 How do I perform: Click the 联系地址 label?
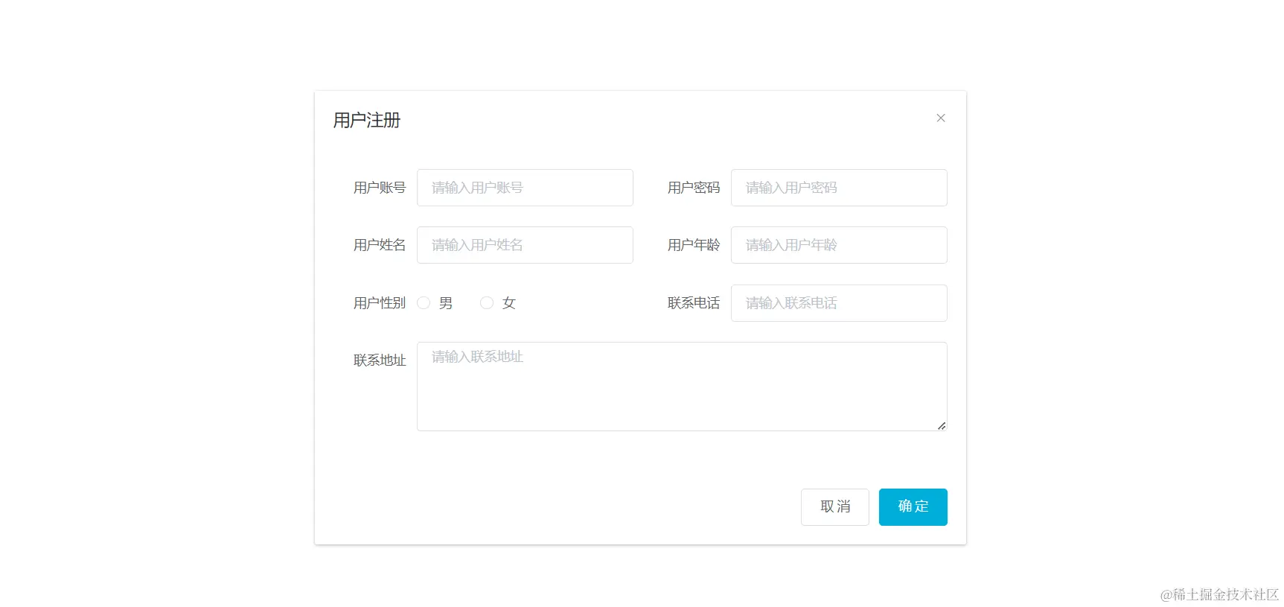tap(380, 360)
